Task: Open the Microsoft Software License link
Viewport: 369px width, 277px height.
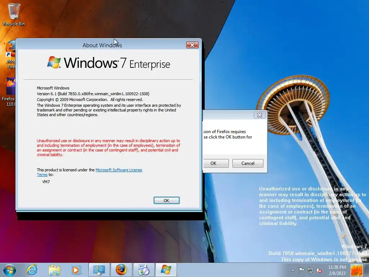Action: [x=119, y=170]
